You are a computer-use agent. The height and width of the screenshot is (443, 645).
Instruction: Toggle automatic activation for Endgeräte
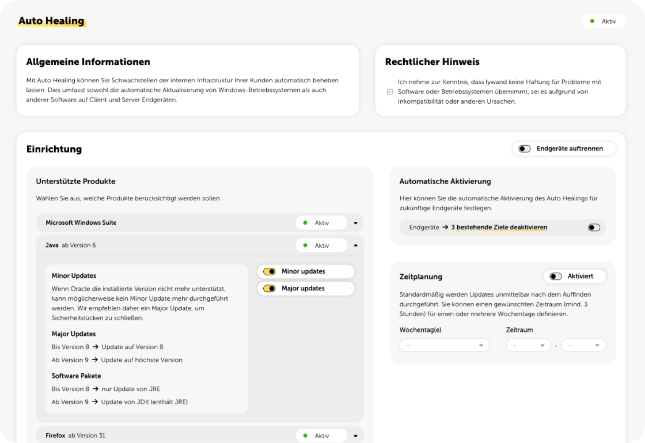pyautogui.click(x=594, y=228)
